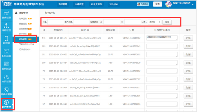Image resolution: width=197 pixels, height=112 pixels.
Task: Click 对账 button for id 103
Action: [x=188, y=46]
